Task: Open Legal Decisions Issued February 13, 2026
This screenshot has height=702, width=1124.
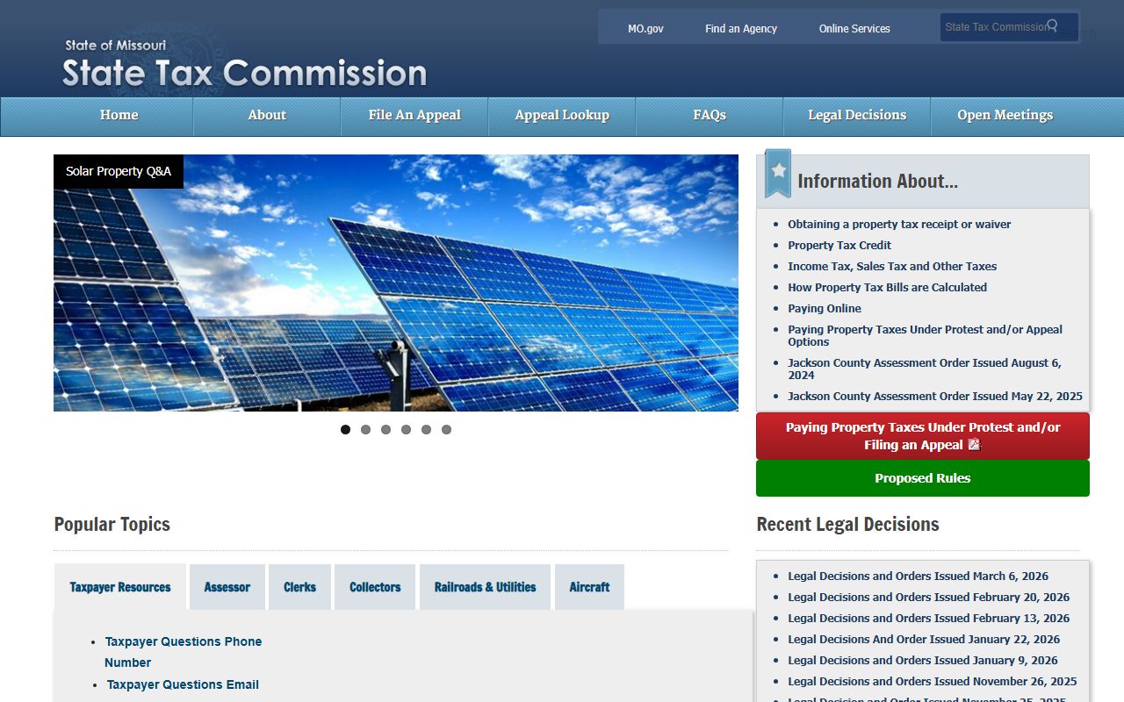Action: click(x=928, y=619)
